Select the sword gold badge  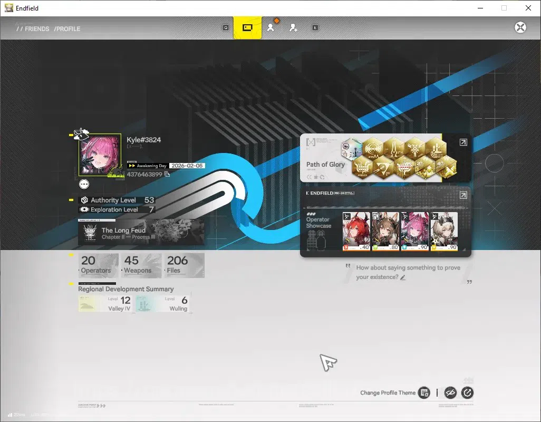pyautogui.click(x=394, y=149)
